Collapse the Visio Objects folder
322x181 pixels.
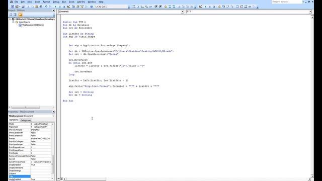tap(14, 22)
